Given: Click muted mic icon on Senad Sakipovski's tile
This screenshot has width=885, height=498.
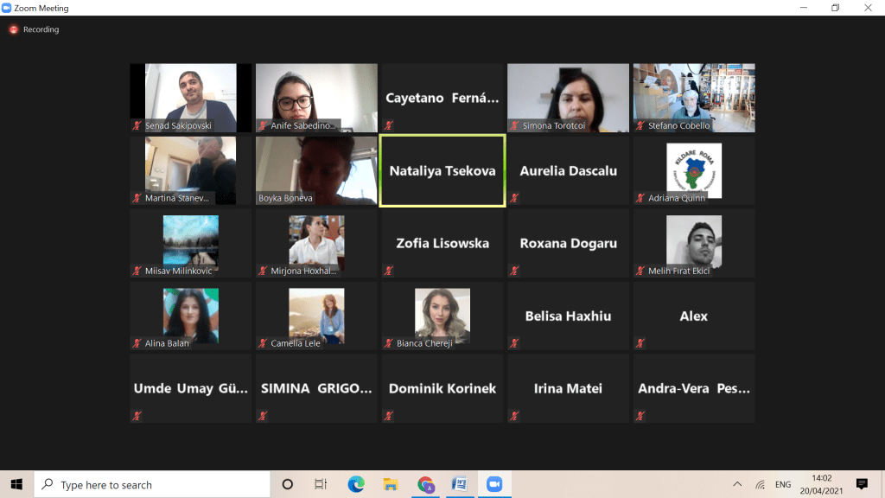Looking at the screenshot, I should click(x=137, y=125).
